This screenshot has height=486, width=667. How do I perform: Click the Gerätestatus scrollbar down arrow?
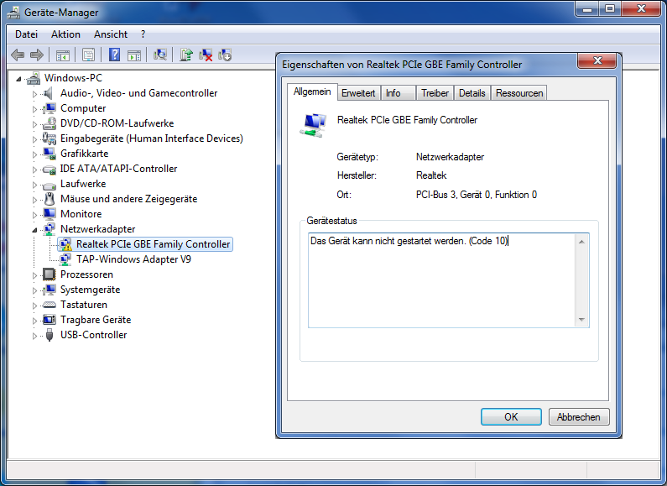pyautogui.click(x=581, y=320)
